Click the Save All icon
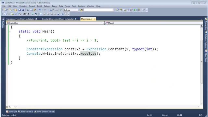208x117 pixels. point(23,10)
